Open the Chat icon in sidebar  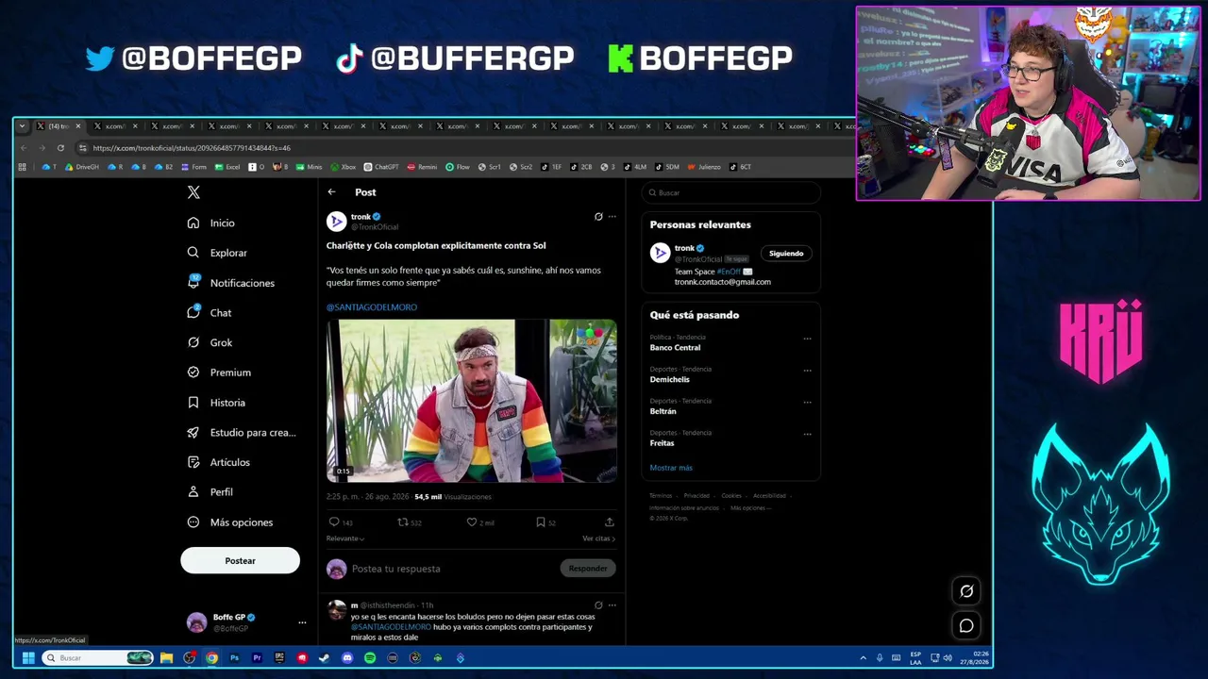[x=193, y=312]
